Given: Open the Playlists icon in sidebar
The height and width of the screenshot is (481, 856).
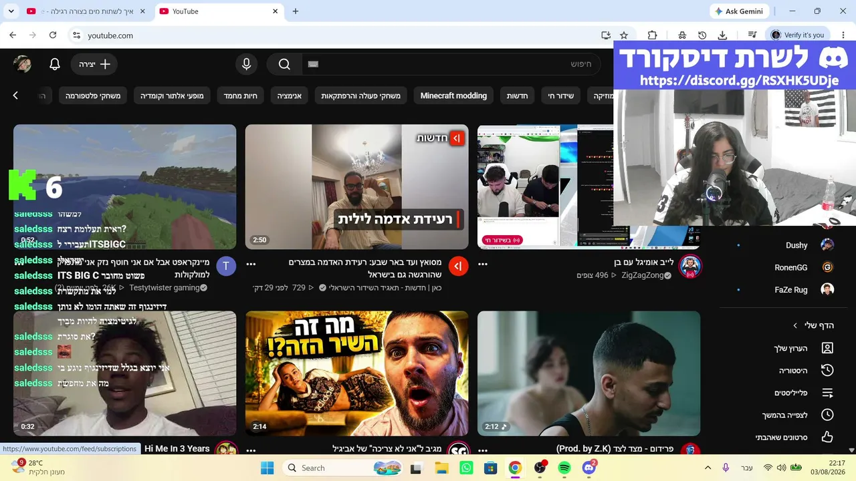Looking at the screenshot, I should (827, 393).
